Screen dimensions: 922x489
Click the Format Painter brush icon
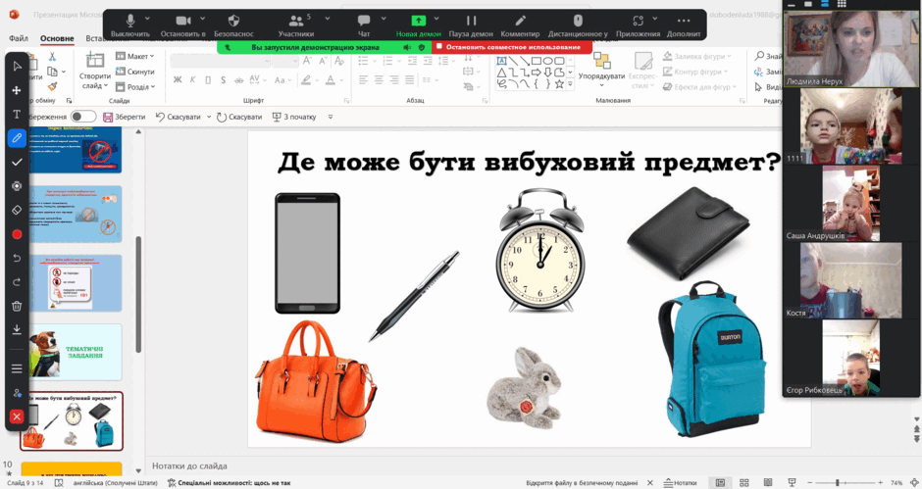52,87
